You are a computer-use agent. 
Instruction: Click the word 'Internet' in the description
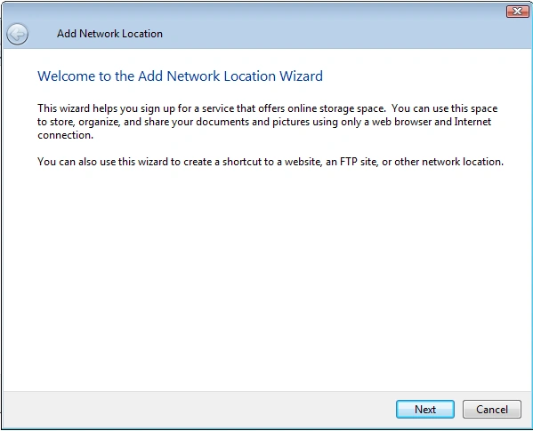(x=472, y=122)
